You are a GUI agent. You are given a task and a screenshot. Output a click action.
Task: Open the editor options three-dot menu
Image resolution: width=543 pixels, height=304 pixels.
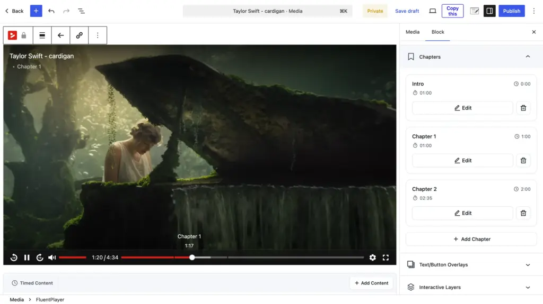pyautogui.click(x=533, y=11)
